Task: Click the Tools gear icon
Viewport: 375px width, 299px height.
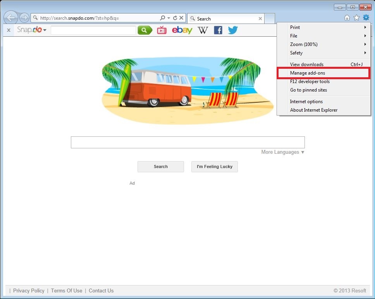Action: [x=365, y=17]
